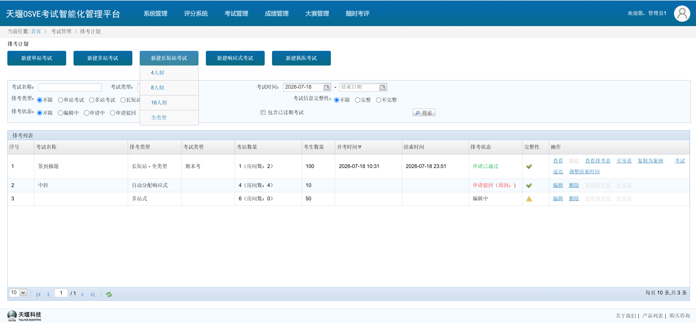Select 排考状态 编辑中 radio

tap(60, 113)
